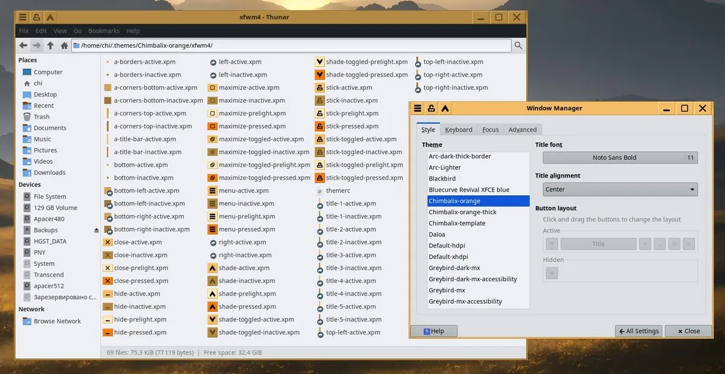Switch to the Keyboard tab
The height and width of the screenshot is (374, 725).
[x=459, y=129]
